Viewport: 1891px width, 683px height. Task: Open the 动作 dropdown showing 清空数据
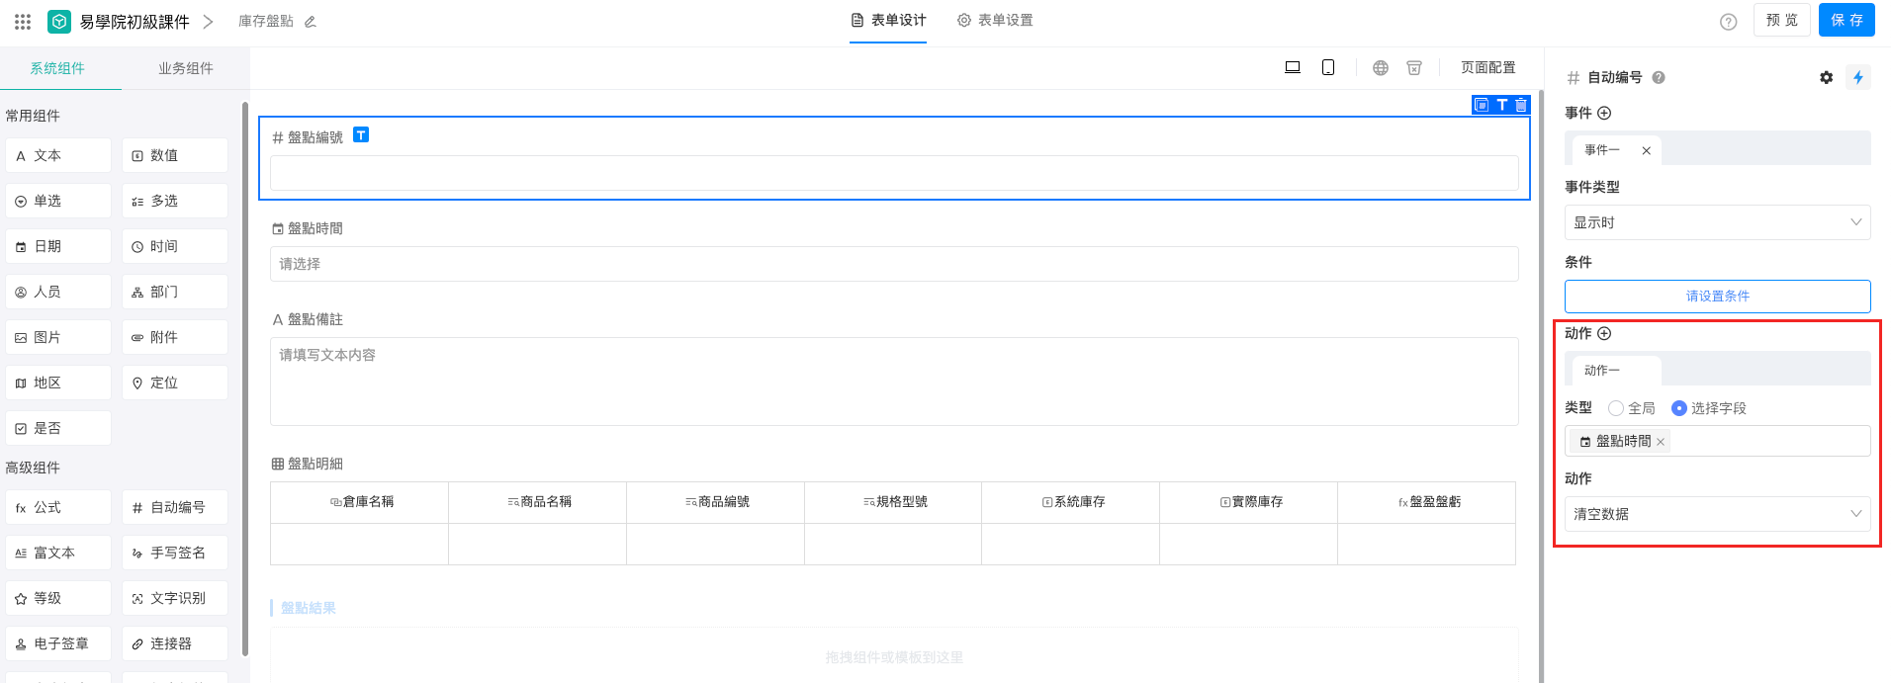tap(1717, 514)
